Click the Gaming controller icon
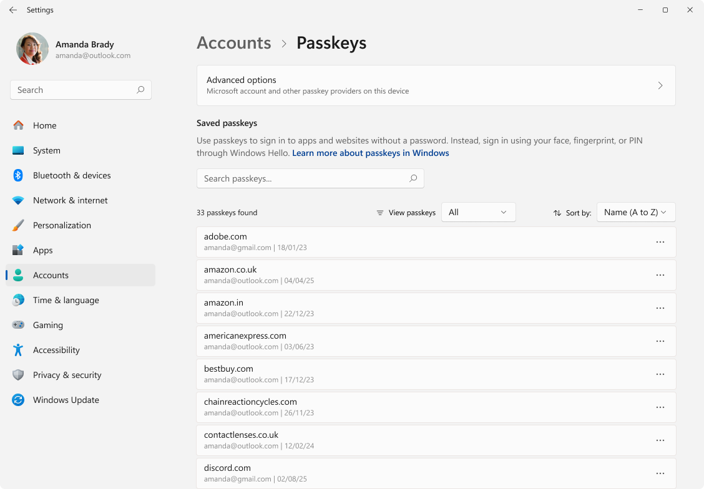This screenshot has height=489, width=704. coord(17,325)
